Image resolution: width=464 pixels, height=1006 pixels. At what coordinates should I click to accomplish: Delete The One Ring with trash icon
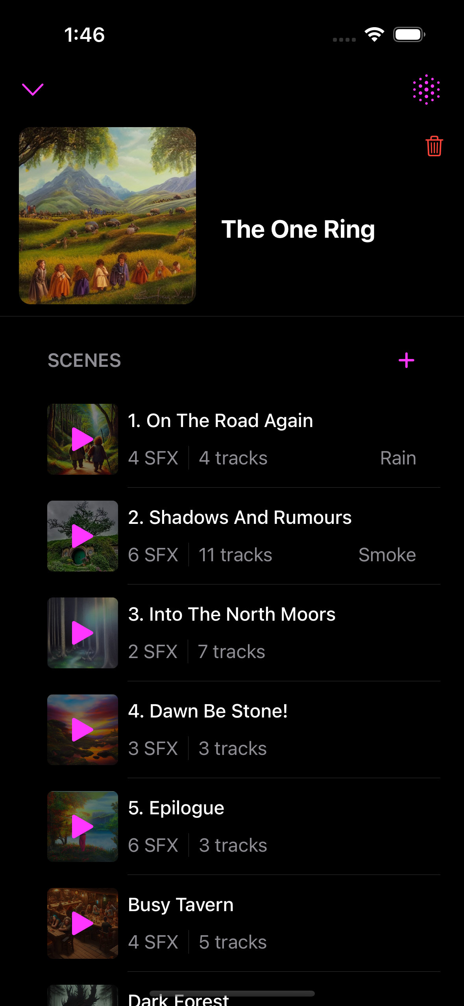point(434,146)
